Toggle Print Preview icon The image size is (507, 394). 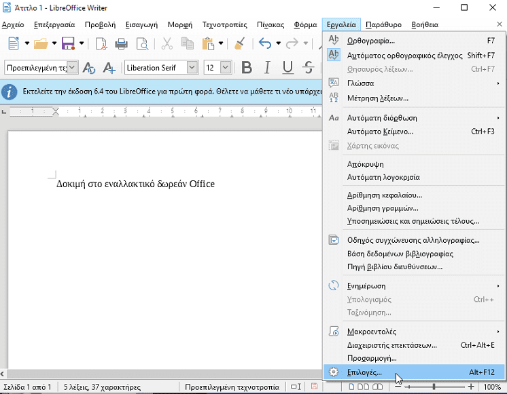pyautogui.click(x=142, y=43)
